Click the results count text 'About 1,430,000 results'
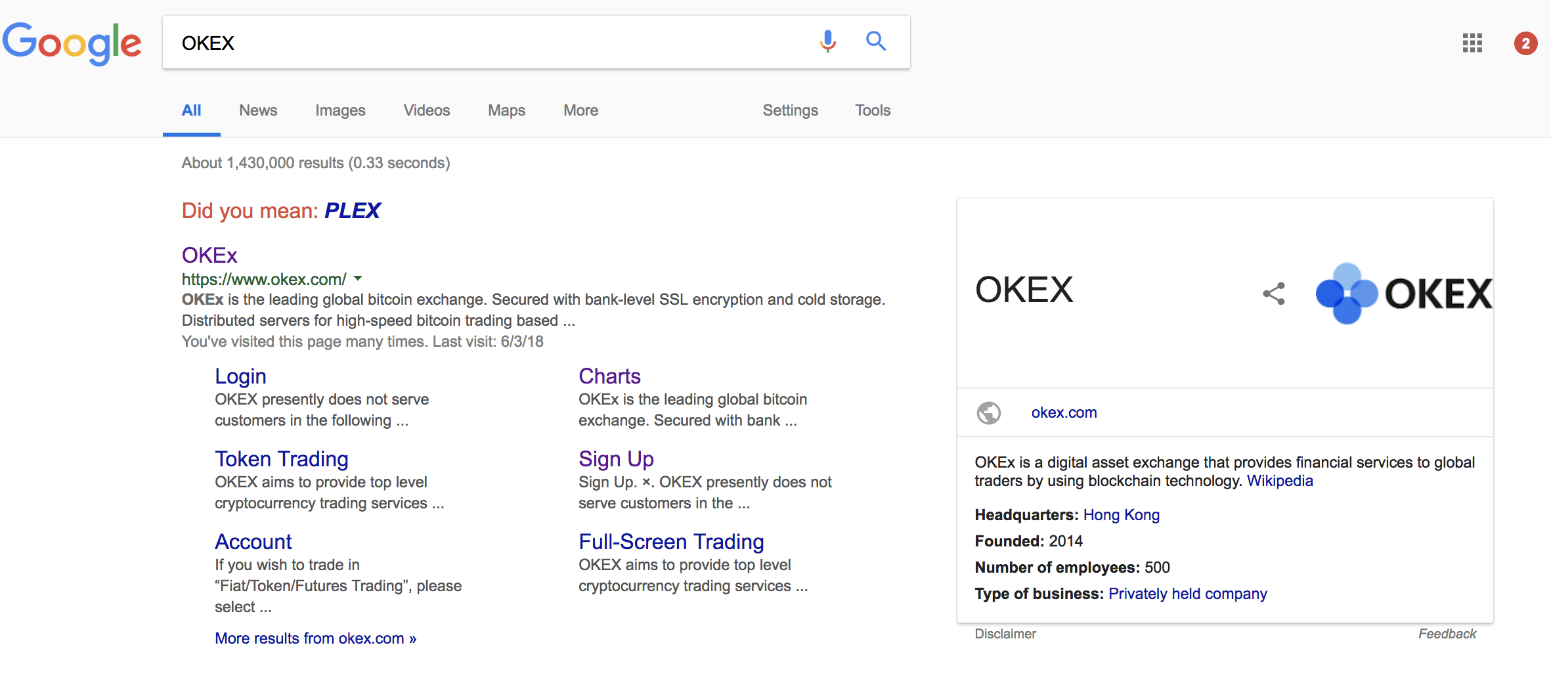Image resolution: width=1551 pixels, height=687 pixels. [263, 163]
